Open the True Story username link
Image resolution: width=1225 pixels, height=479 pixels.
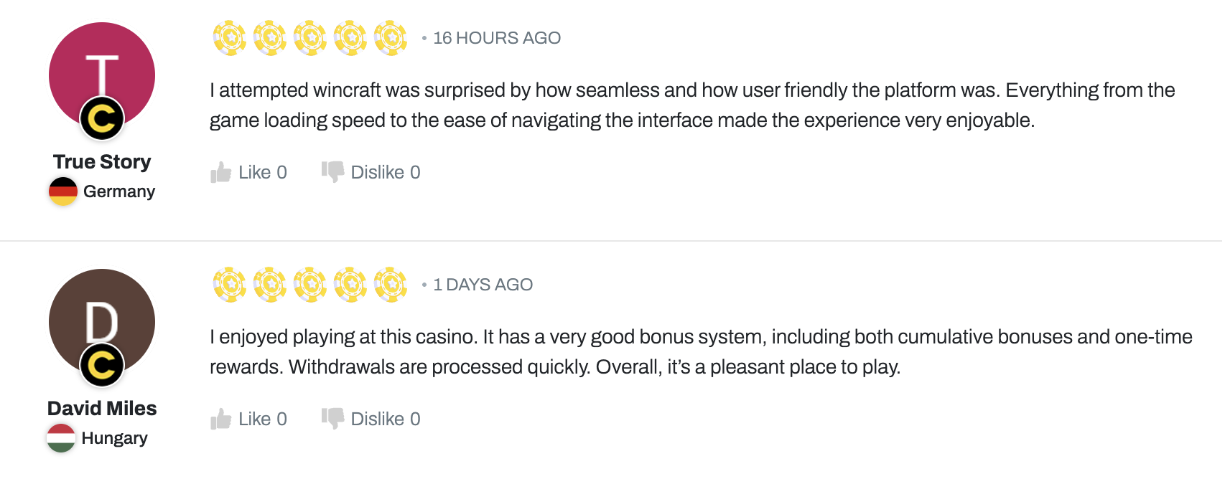(102, 162)
